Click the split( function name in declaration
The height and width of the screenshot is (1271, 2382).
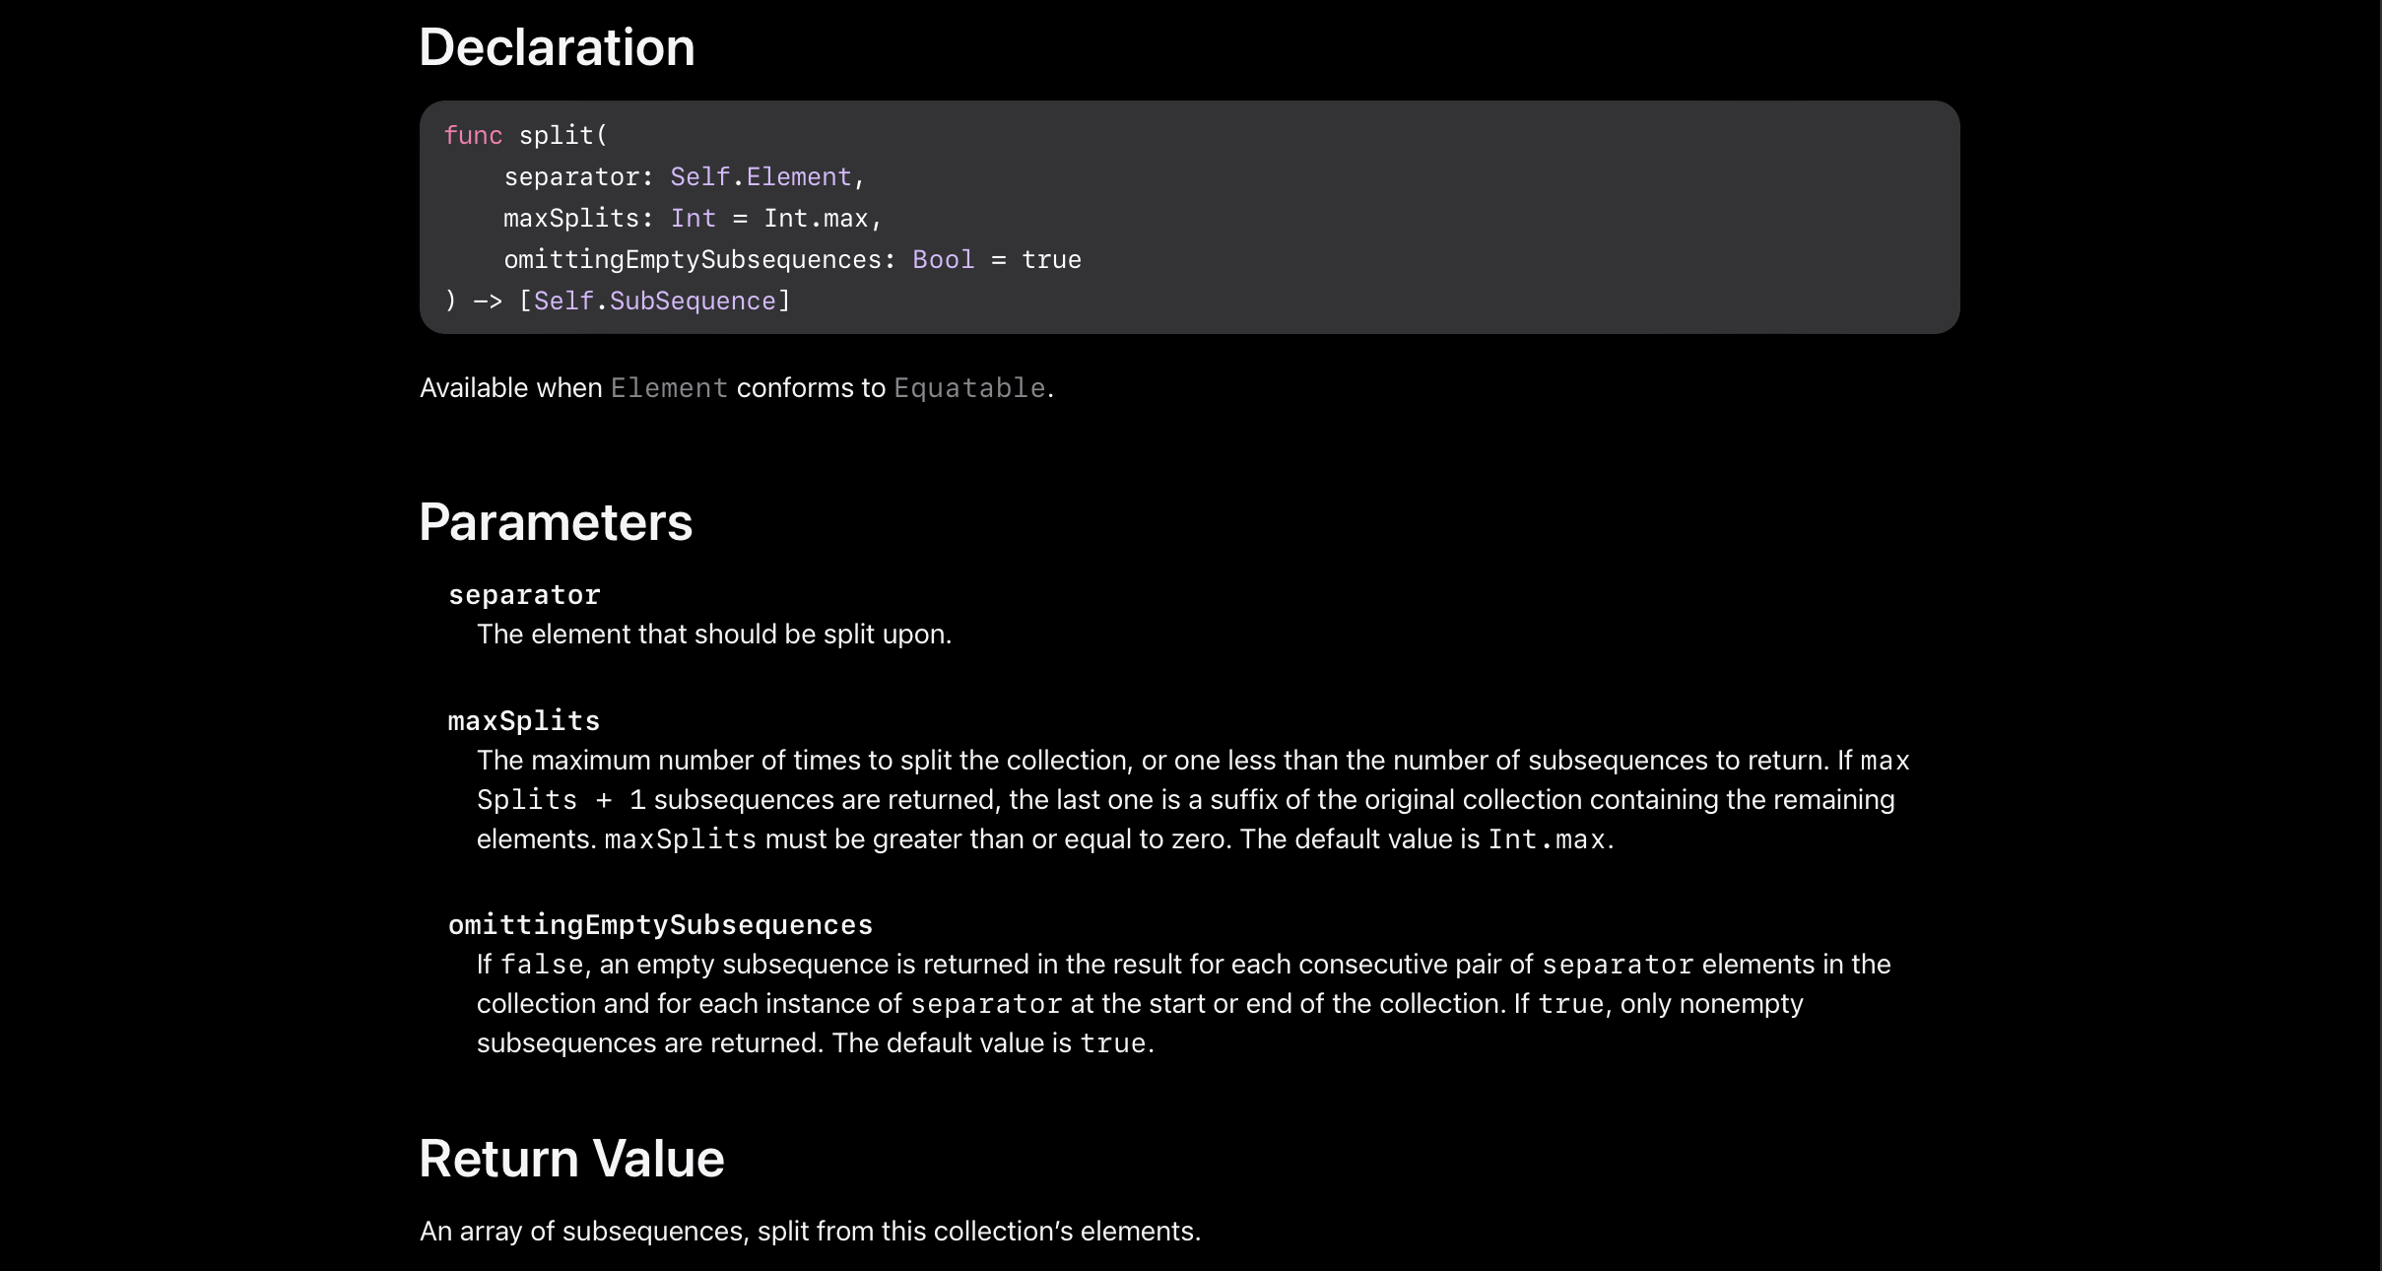tap(563, 136)
